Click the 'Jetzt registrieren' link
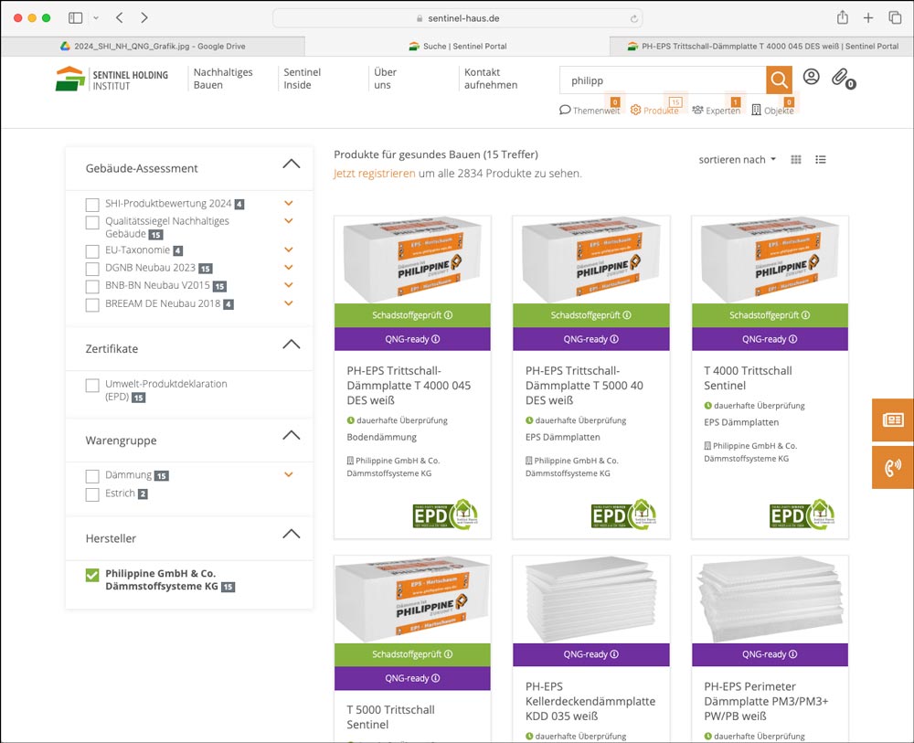The image size is (914, 743). click(374, 174)
